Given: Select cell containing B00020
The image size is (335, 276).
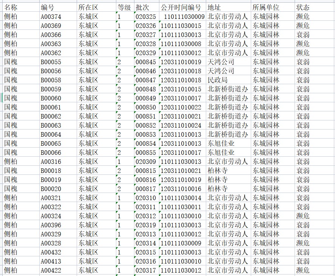Looking at the screenshot, I should coord(51,189).
